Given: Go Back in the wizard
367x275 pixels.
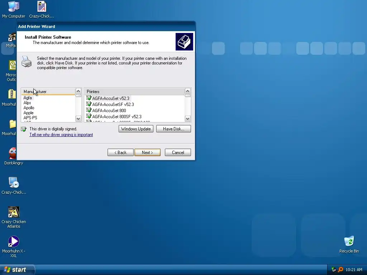Looking at the screenshot, I should pos(120,153).
